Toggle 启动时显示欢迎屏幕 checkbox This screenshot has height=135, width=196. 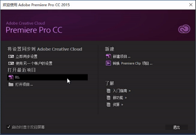pos(9,127)
